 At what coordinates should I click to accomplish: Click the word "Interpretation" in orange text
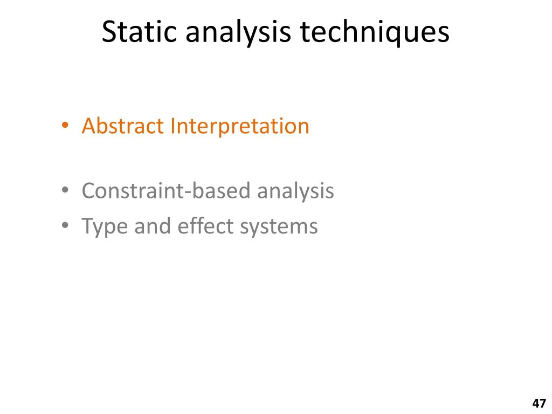(x=240, y=126)
